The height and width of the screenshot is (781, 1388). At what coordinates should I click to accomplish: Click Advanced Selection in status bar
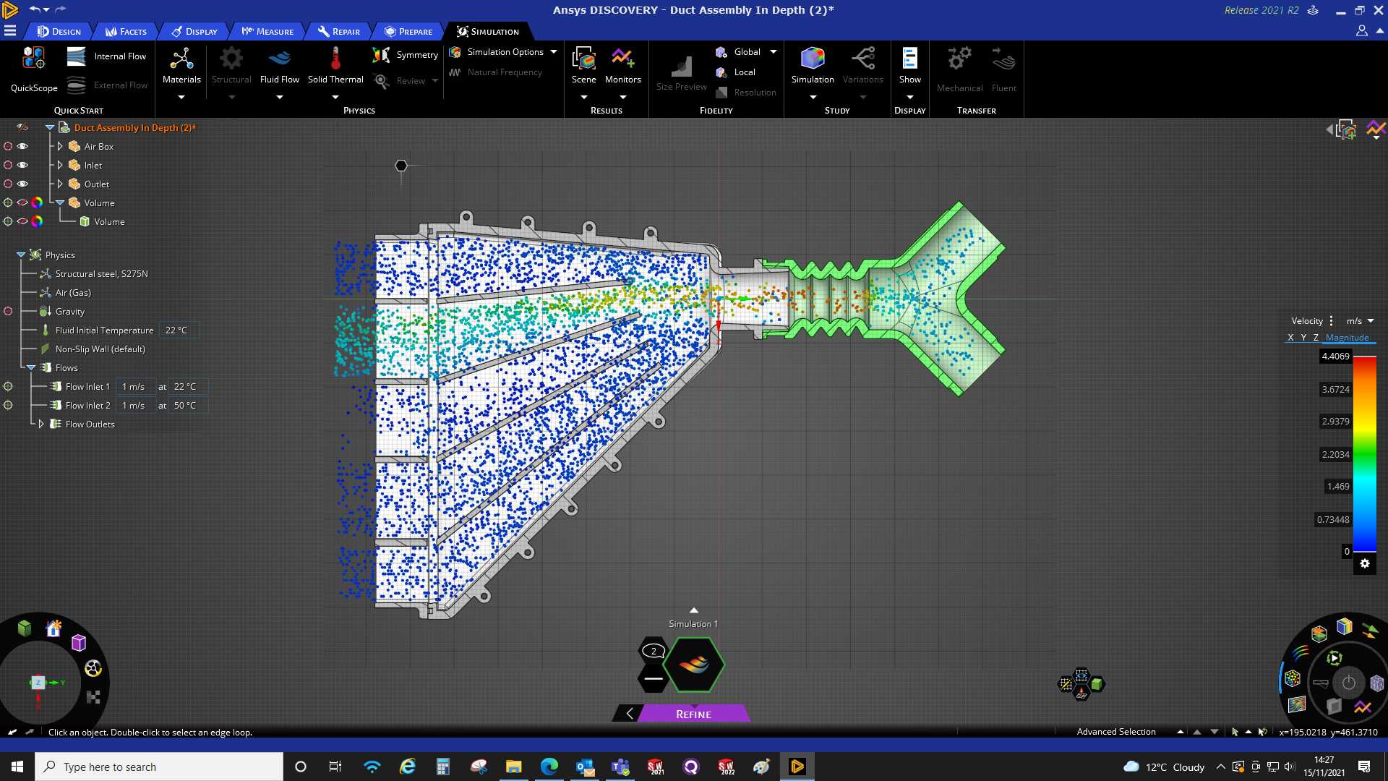click(1116, 732)
